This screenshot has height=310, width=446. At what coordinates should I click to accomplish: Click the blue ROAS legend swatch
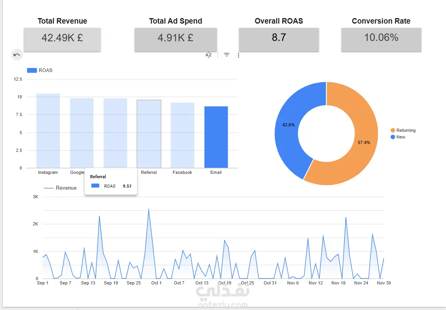point(32,70)
